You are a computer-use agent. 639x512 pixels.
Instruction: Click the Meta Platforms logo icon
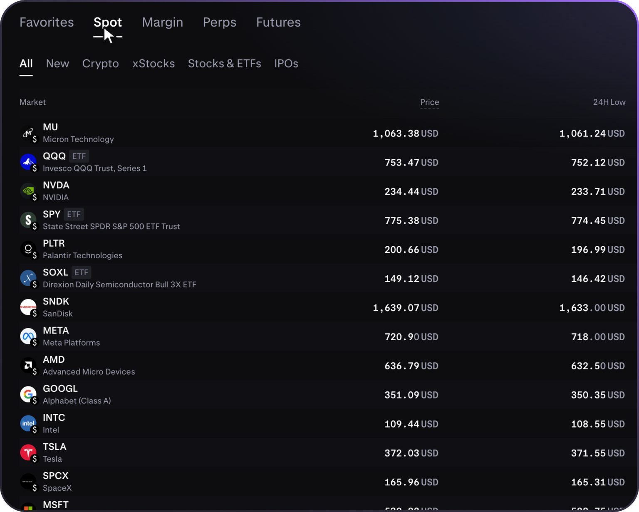28,336
